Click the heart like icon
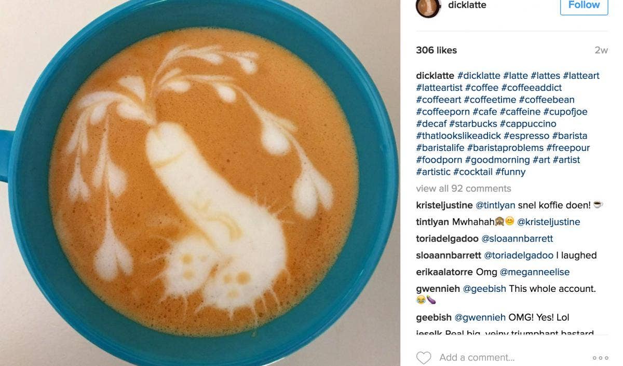The width and height of the screenshot is (623, 366). pos(424,358)
